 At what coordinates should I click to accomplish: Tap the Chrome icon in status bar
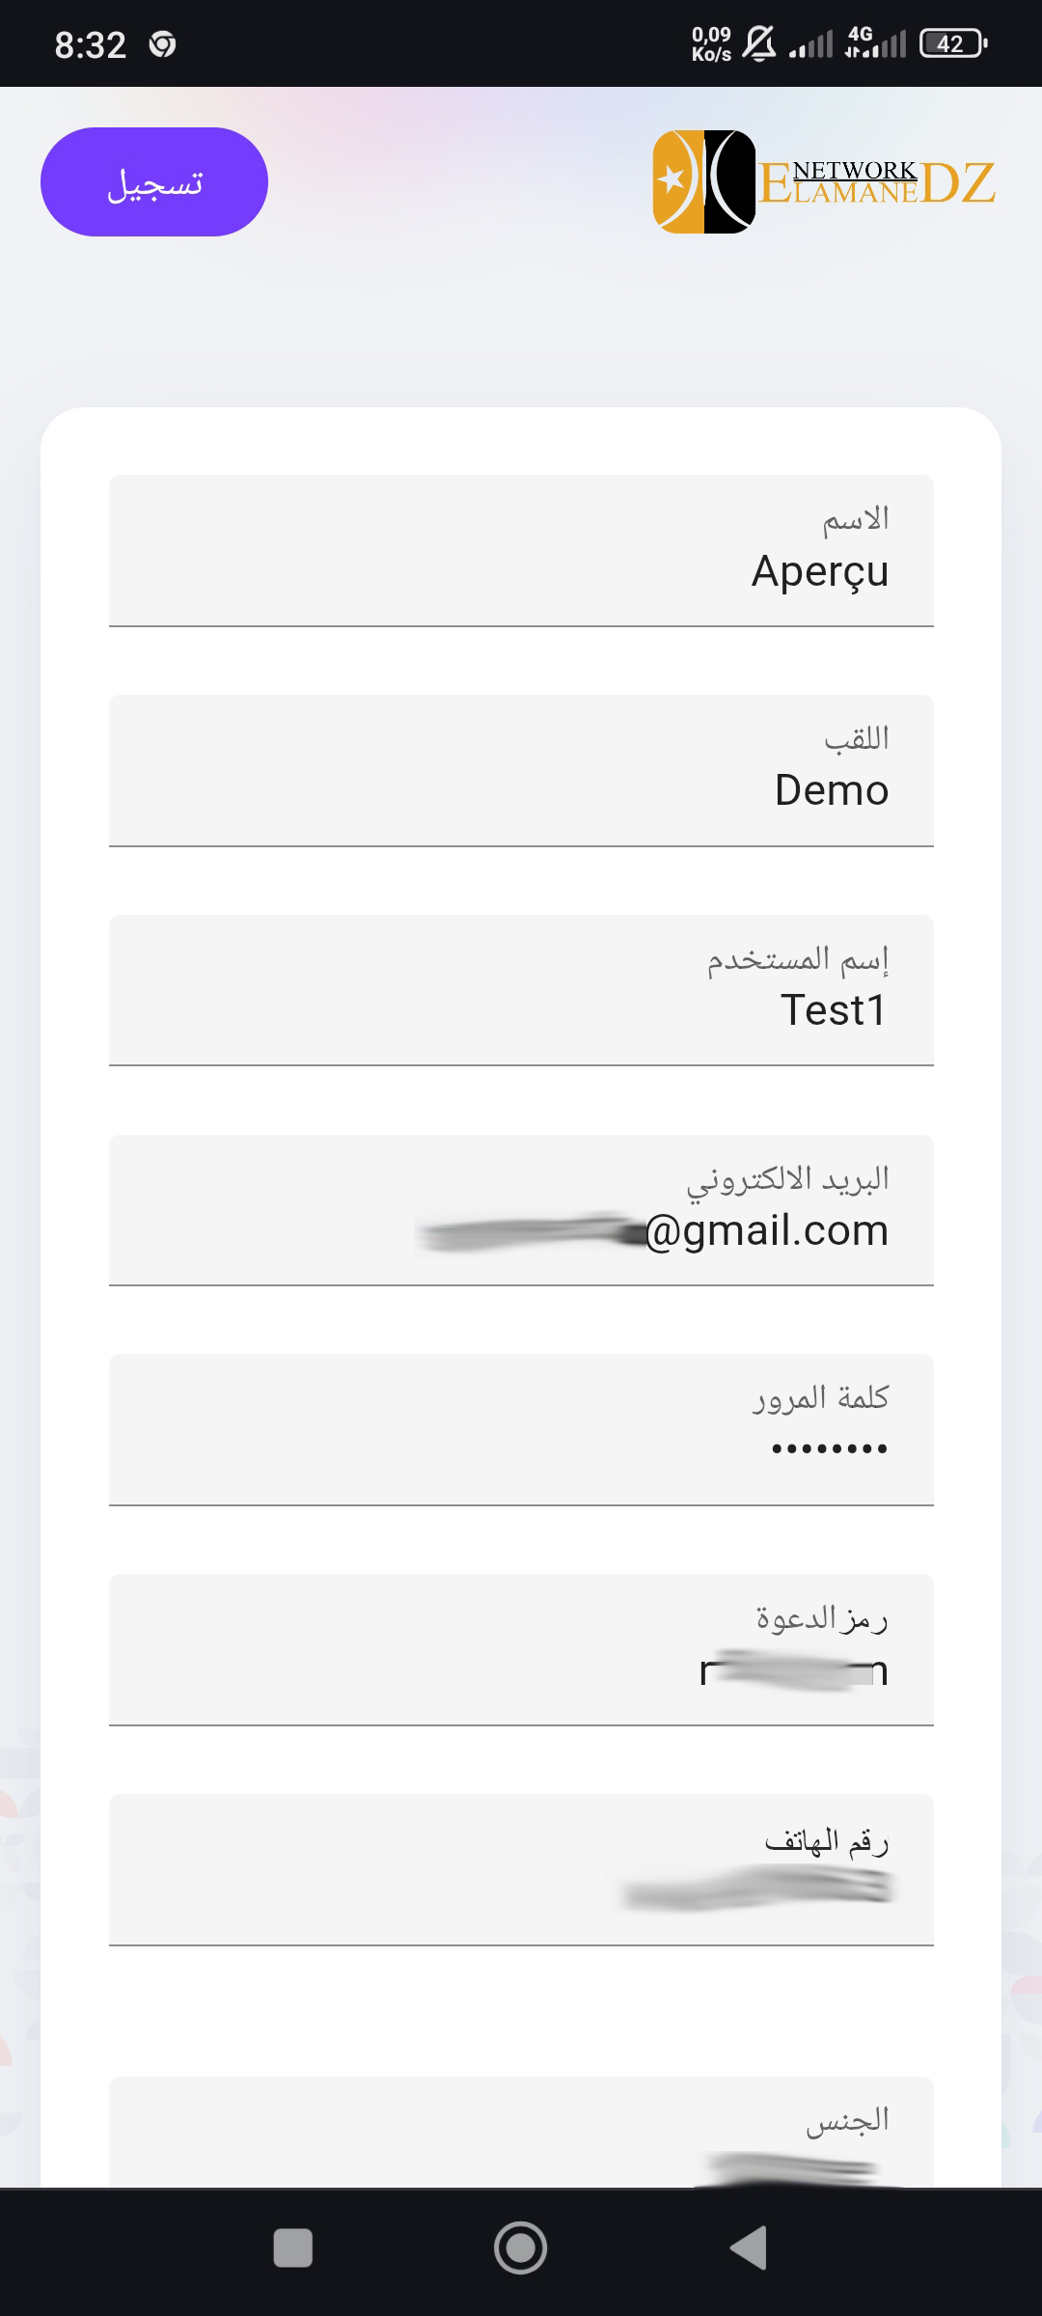(162, 44)
